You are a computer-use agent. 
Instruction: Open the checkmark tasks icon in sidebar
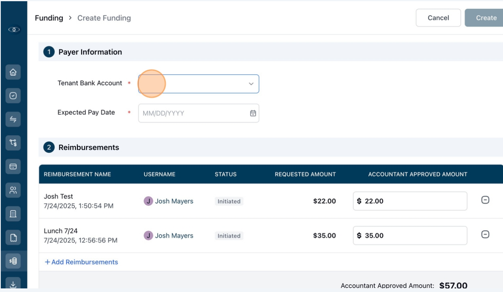[x=13, y=96]
